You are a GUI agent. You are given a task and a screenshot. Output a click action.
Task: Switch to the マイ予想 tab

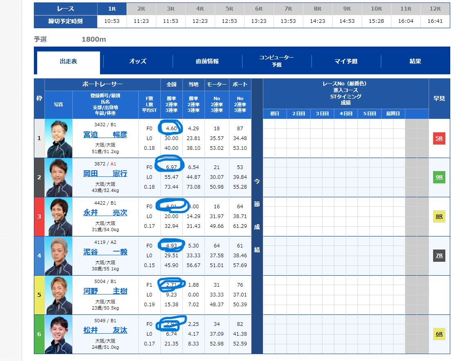346,60
